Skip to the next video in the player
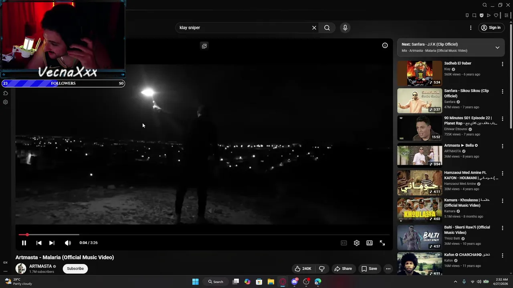 pyautogui.click(x=52, y=243)
